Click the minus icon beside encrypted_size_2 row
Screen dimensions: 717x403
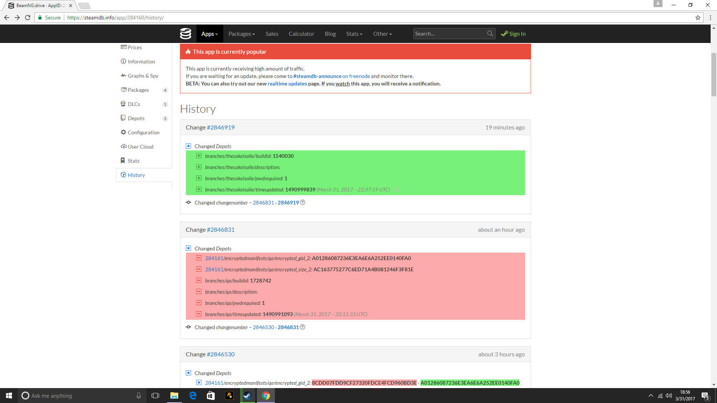(x=199, y=269)
